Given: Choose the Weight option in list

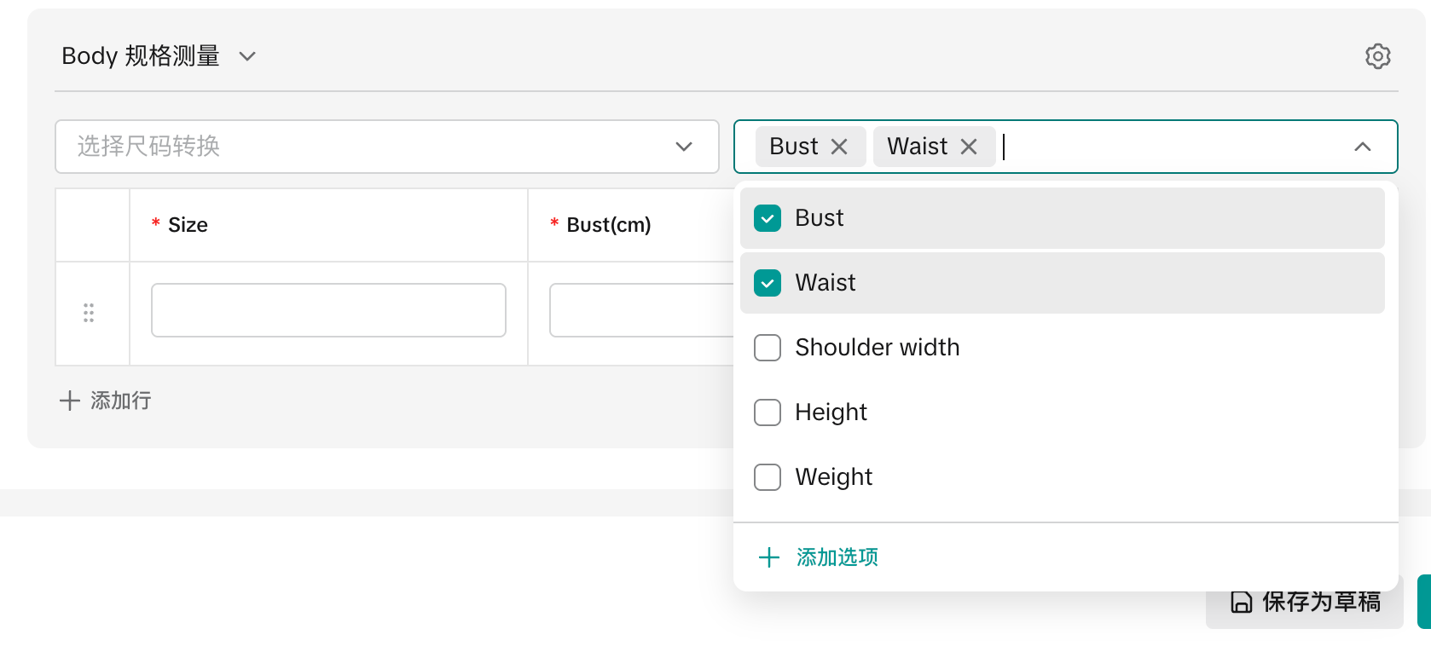Looking at the screenshot, I should [x=834, y=477].
